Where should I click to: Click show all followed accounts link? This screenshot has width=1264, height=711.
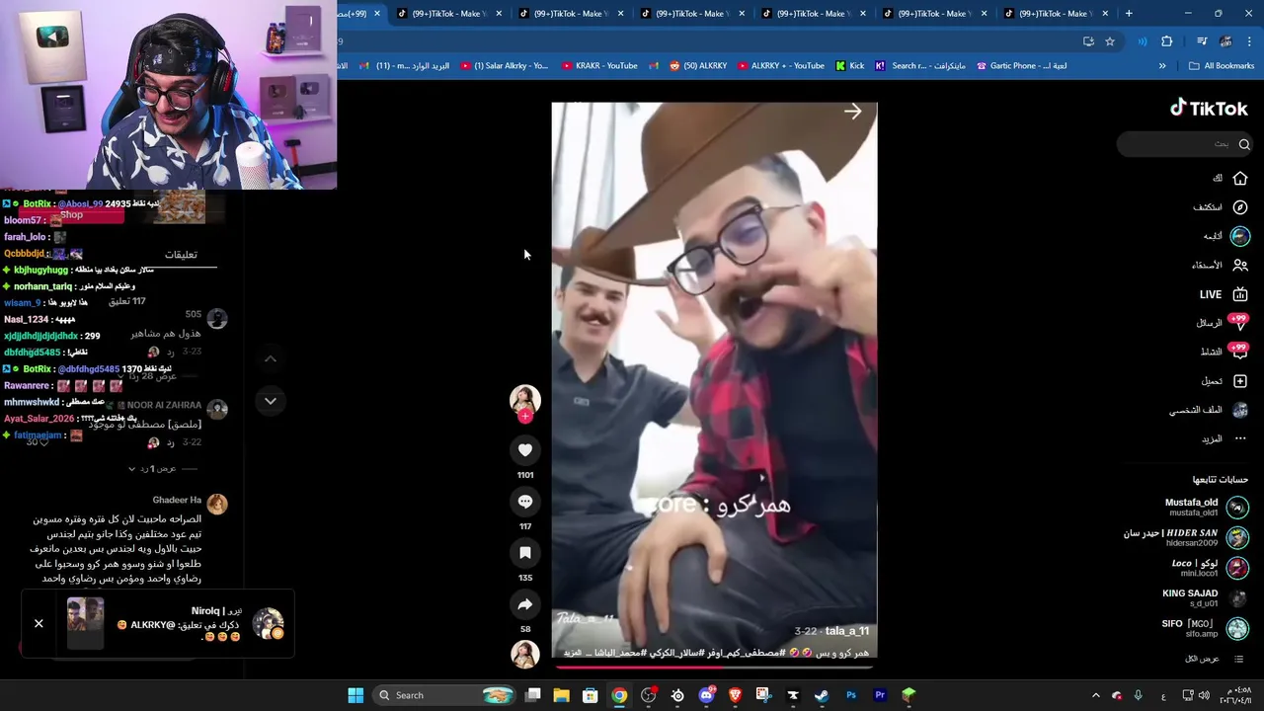tap(1215, 659)
